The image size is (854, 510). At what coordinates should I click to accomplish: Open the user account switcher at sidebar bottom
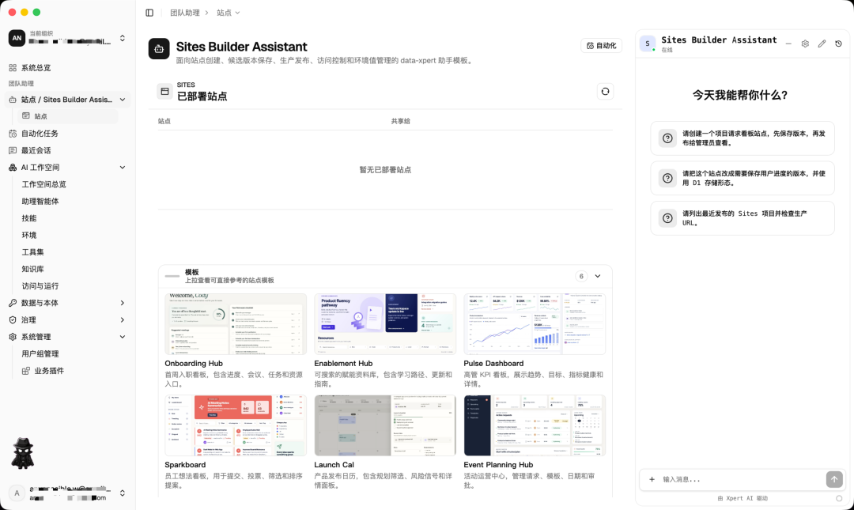[x=123, y=493]
